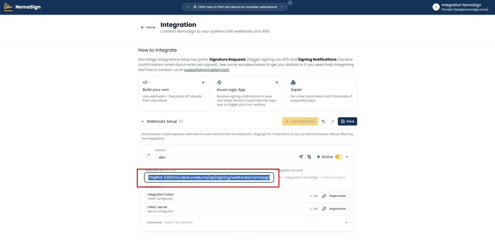495x243 pixels.
Task: Expand the Advanced settings section
Action: pyautogui.click(x=248, y=222)
